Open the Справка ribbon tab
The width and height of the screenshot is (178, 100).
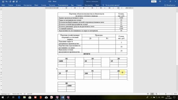tap(79, 5)
